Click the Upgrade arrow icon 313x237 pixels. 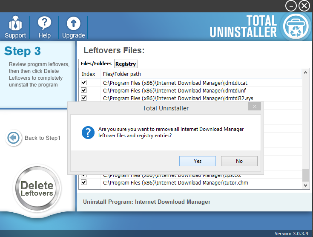tap(73, 23)
